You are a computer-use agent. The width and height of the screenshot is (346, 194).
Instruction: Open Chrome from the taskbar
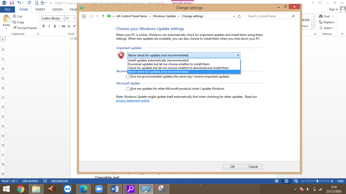click(21, 189)
